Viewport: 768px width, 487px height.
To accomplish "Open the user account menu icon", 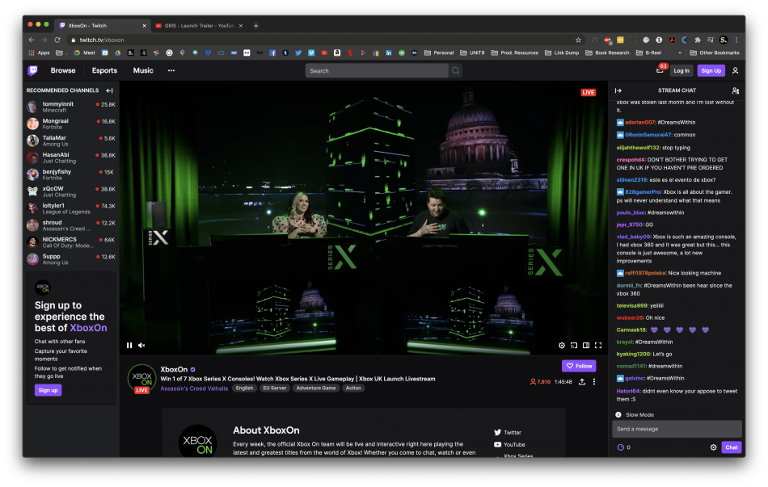I will tap(735, 70).
